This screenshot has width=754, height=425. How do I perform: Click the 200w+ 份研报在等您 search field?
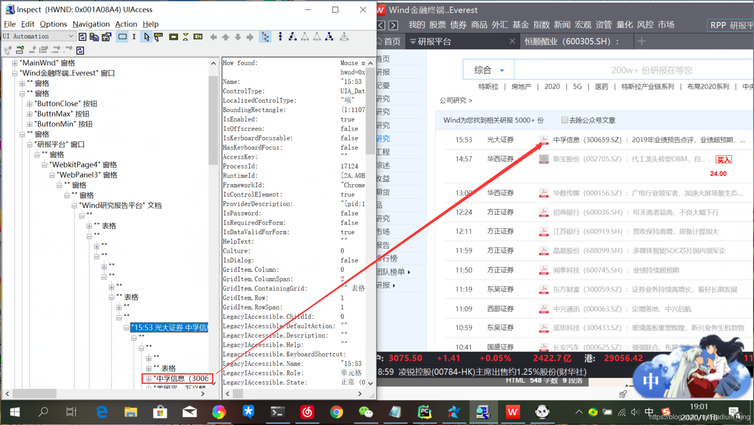[634, 70]
